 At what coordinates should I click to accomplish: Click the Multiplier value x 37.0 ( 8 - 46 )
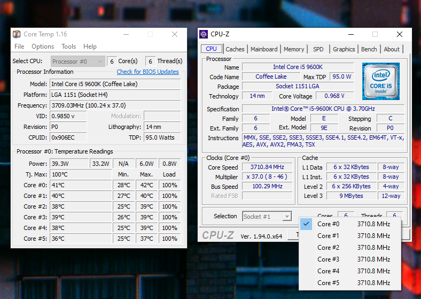[267, 177]
